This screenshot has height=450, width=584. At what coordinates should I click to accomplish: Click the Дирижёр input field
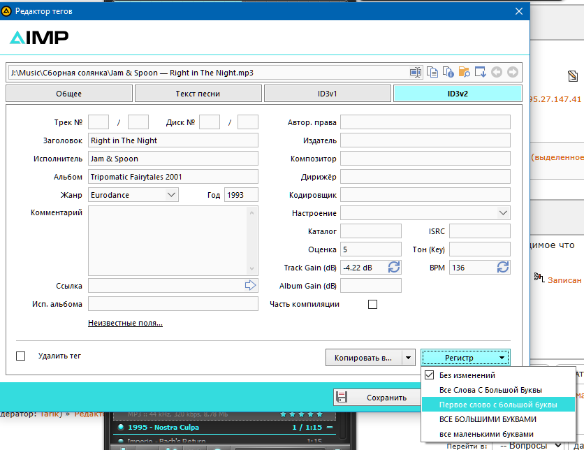(x=425, y=177)
